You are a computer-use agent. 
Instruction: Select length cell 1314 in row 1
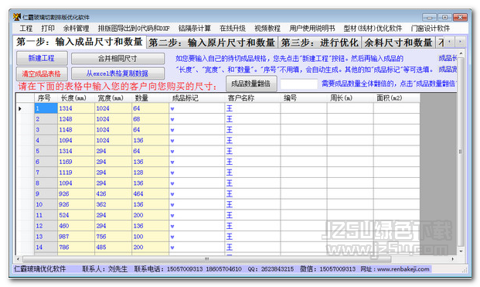click(76, 108)
